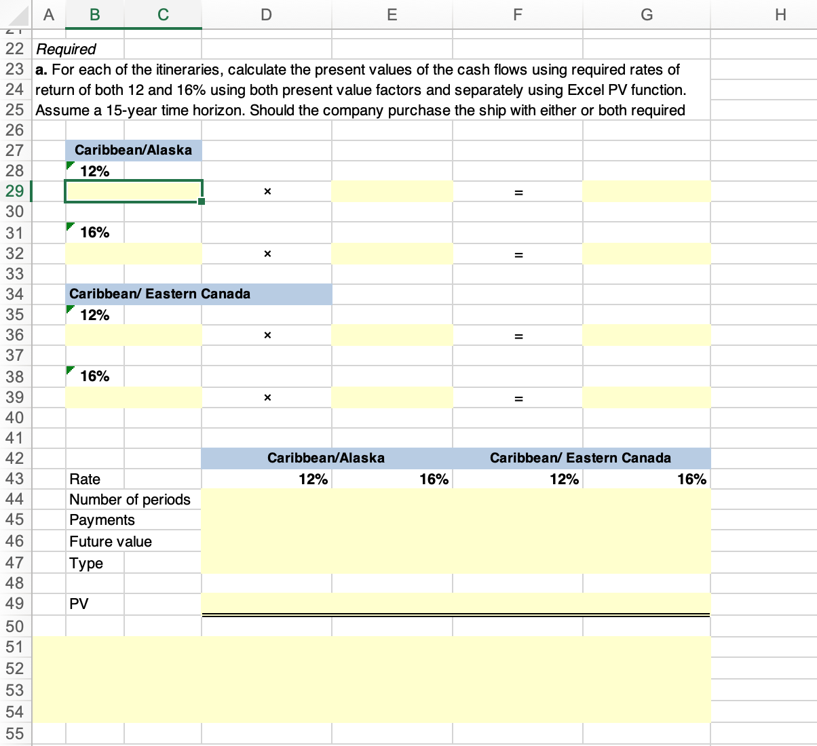Click the selected yellow cell in row 29
817x746 pixels.
coord(134,191)
